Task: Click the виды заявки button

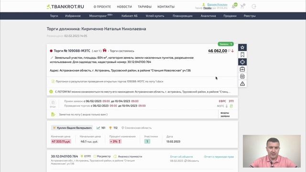Action: [x=225, y=115]
